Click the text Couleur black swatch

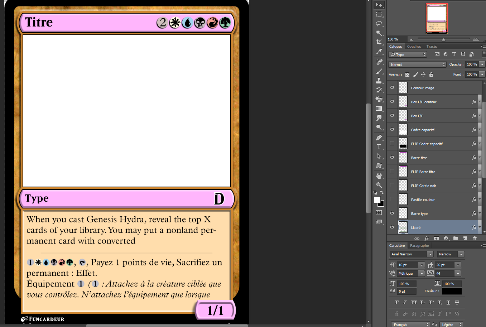(452, 291)
